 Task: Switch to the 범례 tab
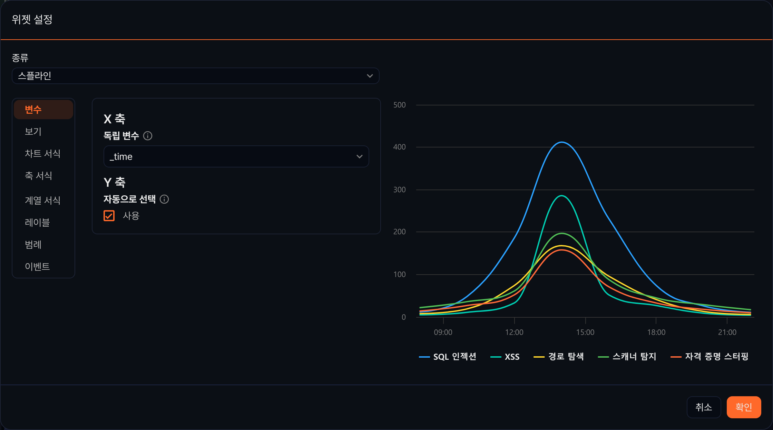pyautogui.click(x=43, y=245)
